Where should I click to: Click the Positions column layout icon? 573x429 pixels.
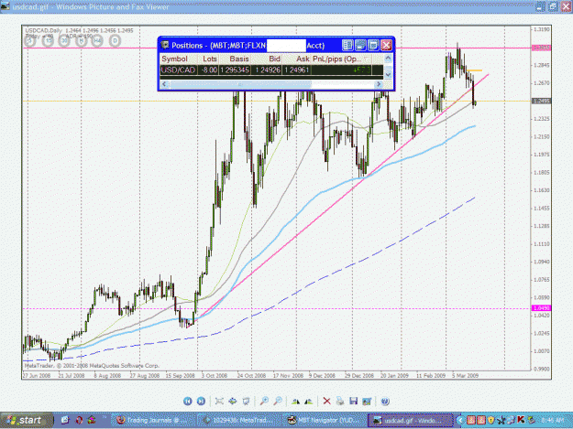(347, 45)
